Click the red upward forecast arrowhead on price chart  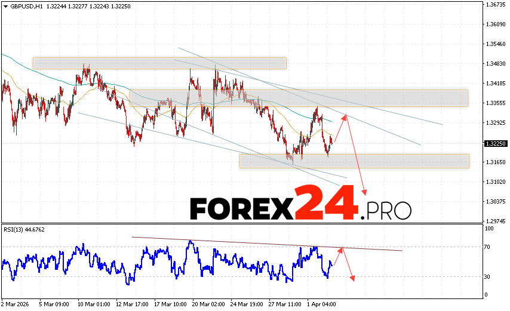pyautogui.click(x=345, y=116)
